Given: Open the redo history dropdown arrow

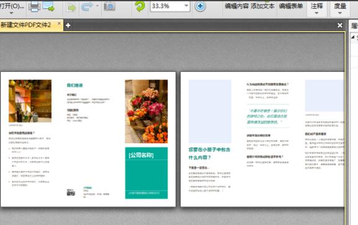Looking at the screenshot, I should point(97,6).
